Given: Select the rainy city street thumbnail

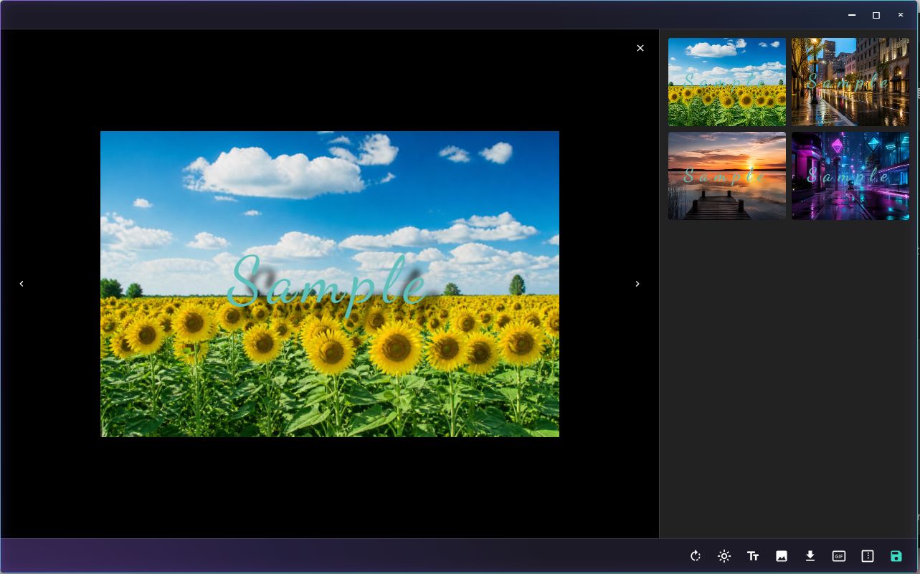Looking at the screenshot, I should (850, 82).
